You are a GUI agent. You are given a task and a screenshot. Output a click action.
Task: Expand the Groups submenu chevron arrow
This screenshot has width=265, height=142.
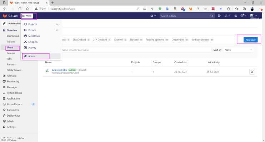[x=57, y=30]
